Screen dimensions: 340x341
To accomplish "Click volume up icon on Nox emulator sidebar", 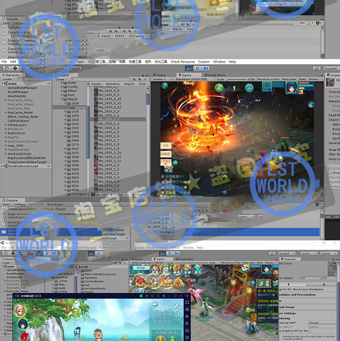I will click(x=187, y=316).
